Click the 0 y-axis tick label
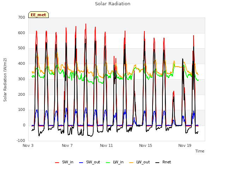Image resolution: width=226 pixels, height=169 pixels. tap(24, 125)
